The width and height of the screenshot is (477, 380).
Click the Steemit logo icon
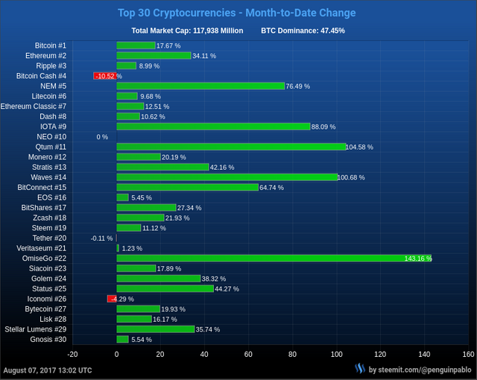click(360, 369)
